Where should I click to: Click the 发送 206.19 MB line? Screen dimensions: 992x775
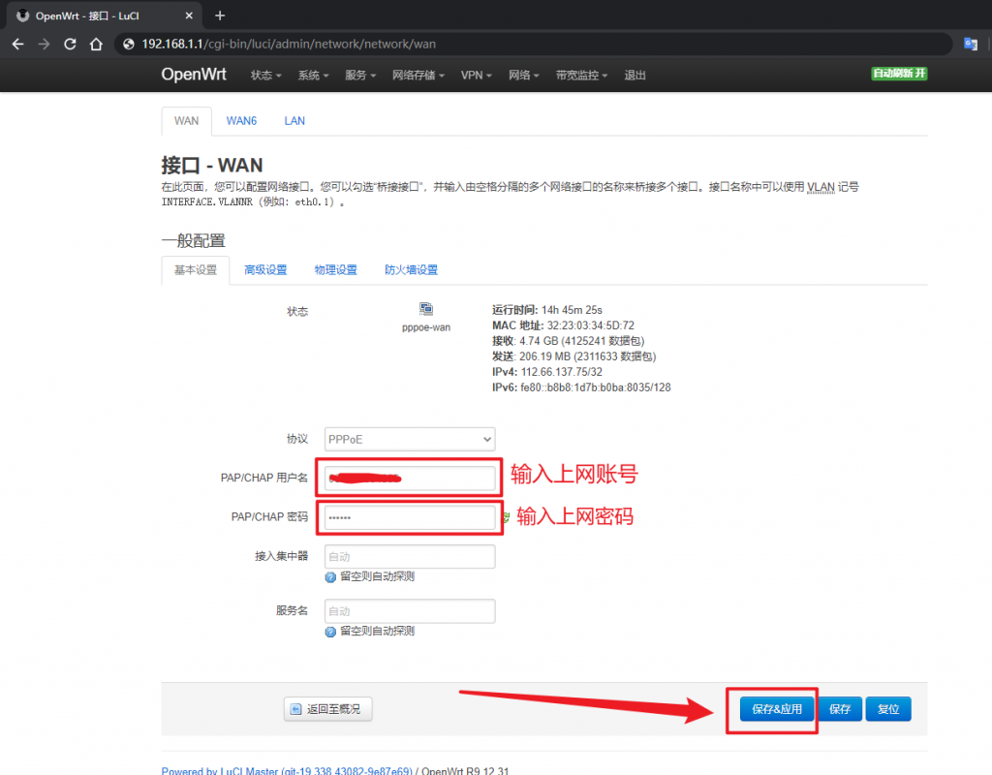pos(573,356)
